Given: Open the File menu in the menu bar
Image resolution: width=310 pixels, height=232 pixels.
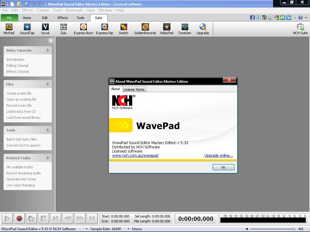Looking at the screenshot, I should (5, 10).
